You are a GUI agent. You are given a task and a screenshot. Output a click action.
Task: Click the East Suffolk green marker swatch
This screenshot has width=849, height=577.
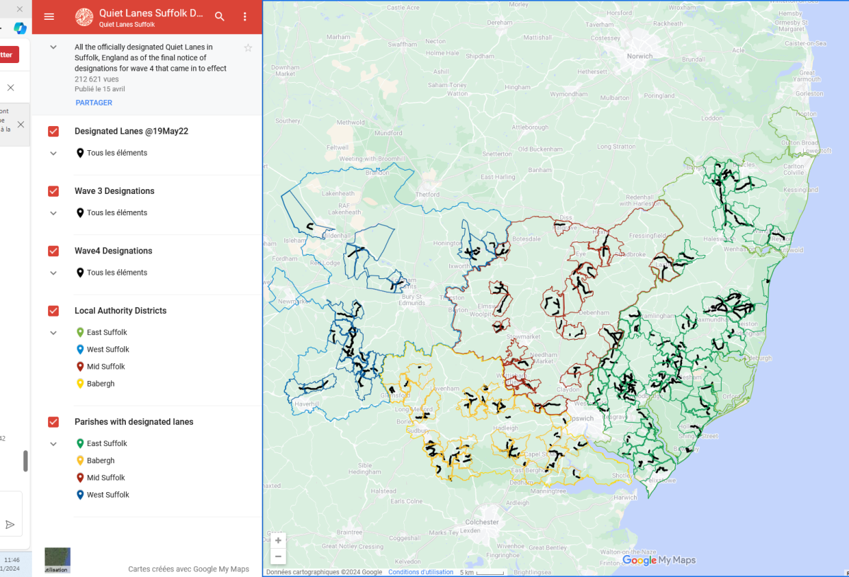click(80, 333)
